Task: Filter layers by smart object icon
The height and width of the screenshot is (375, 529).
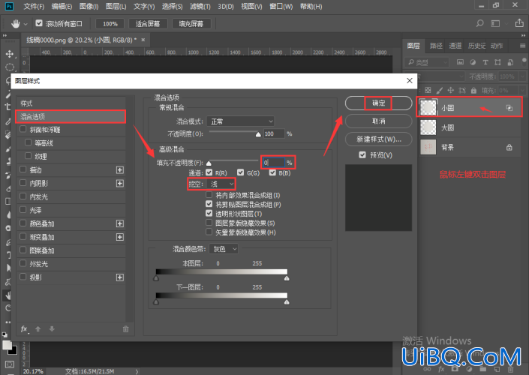Action: point(510,62)
